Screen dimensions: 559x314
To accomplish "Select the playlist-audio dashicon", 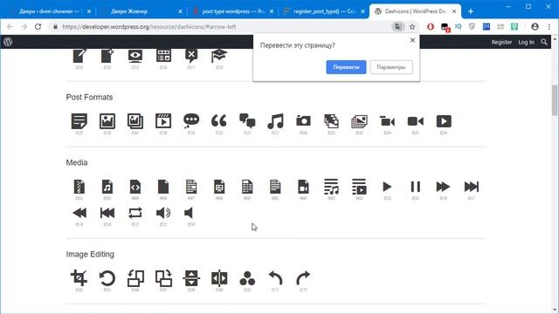I will (331, 187).
